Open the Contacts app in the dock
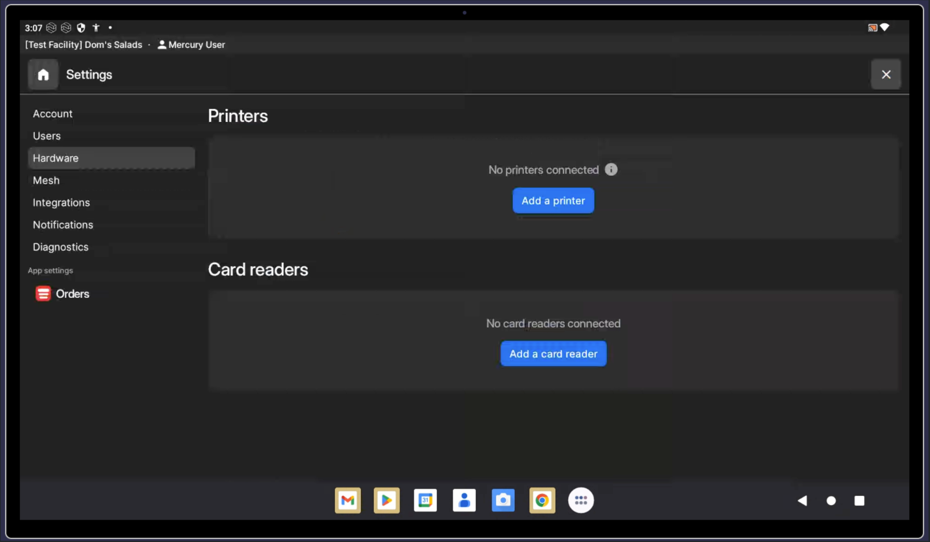Screen dimensions: 930x542 (464, 500)
